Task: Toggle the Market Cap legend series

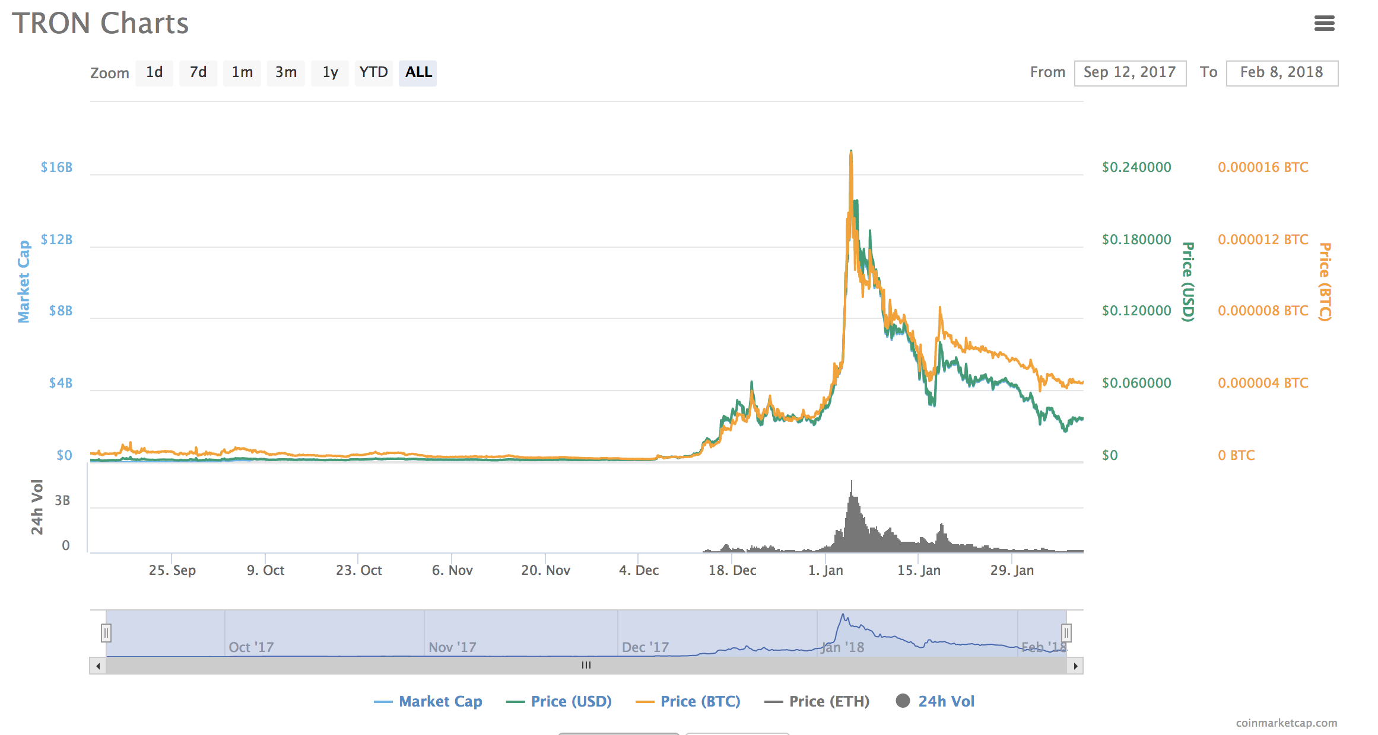Action: click(x=440, y=701)
